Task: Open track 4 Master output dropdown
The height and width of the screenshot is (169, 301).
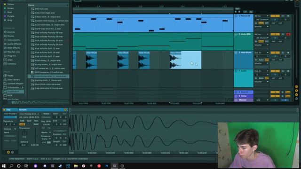Action: (x=261, y=82)
